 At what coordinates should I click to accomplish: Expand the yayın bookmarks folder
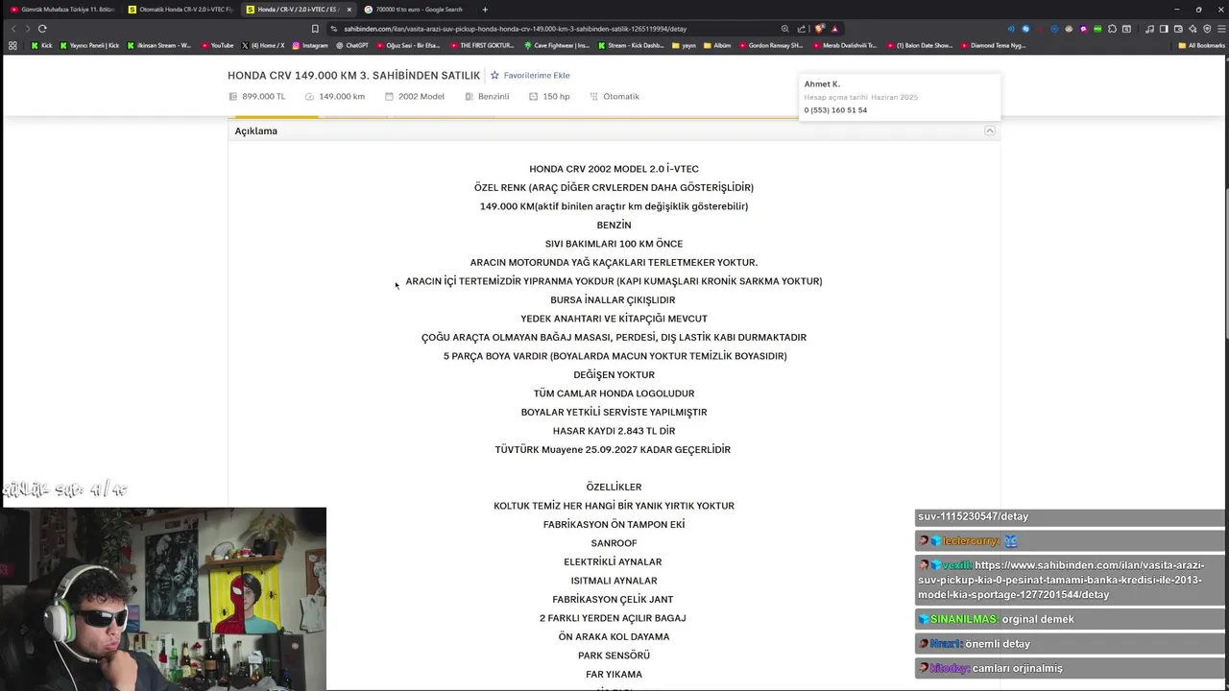click(x=684, y=45)
